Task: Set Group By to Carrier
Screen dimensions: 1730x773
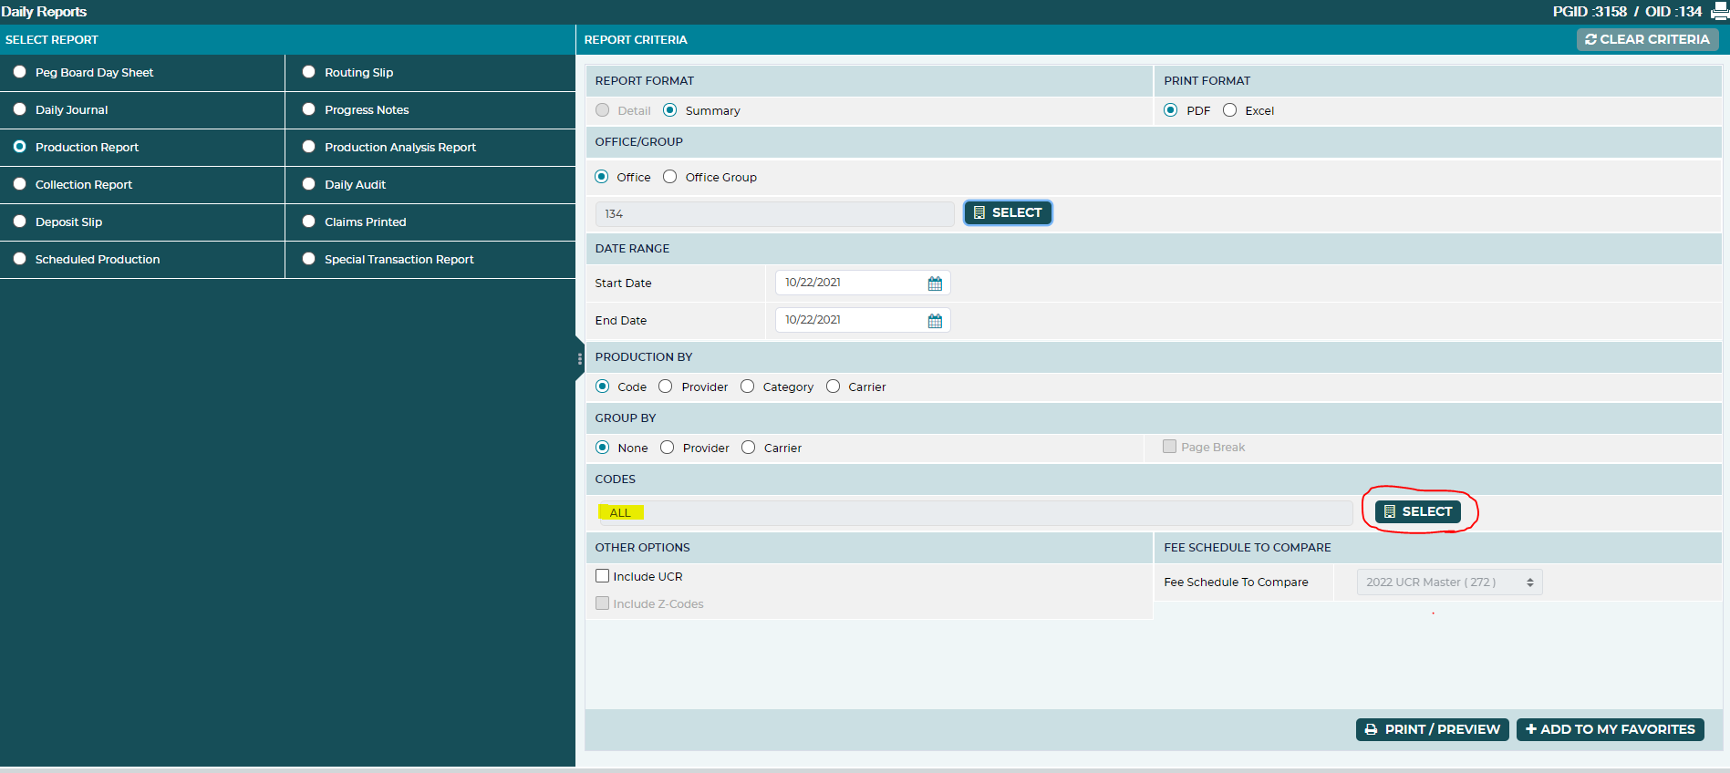Action: pyautogui.click(x=749, y=448)
